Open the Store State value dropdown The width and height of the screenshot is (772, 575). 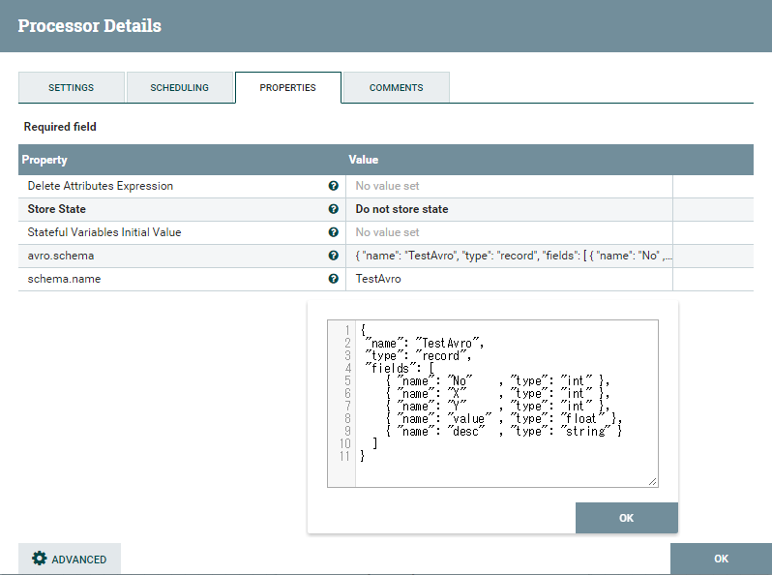(509, 209)
